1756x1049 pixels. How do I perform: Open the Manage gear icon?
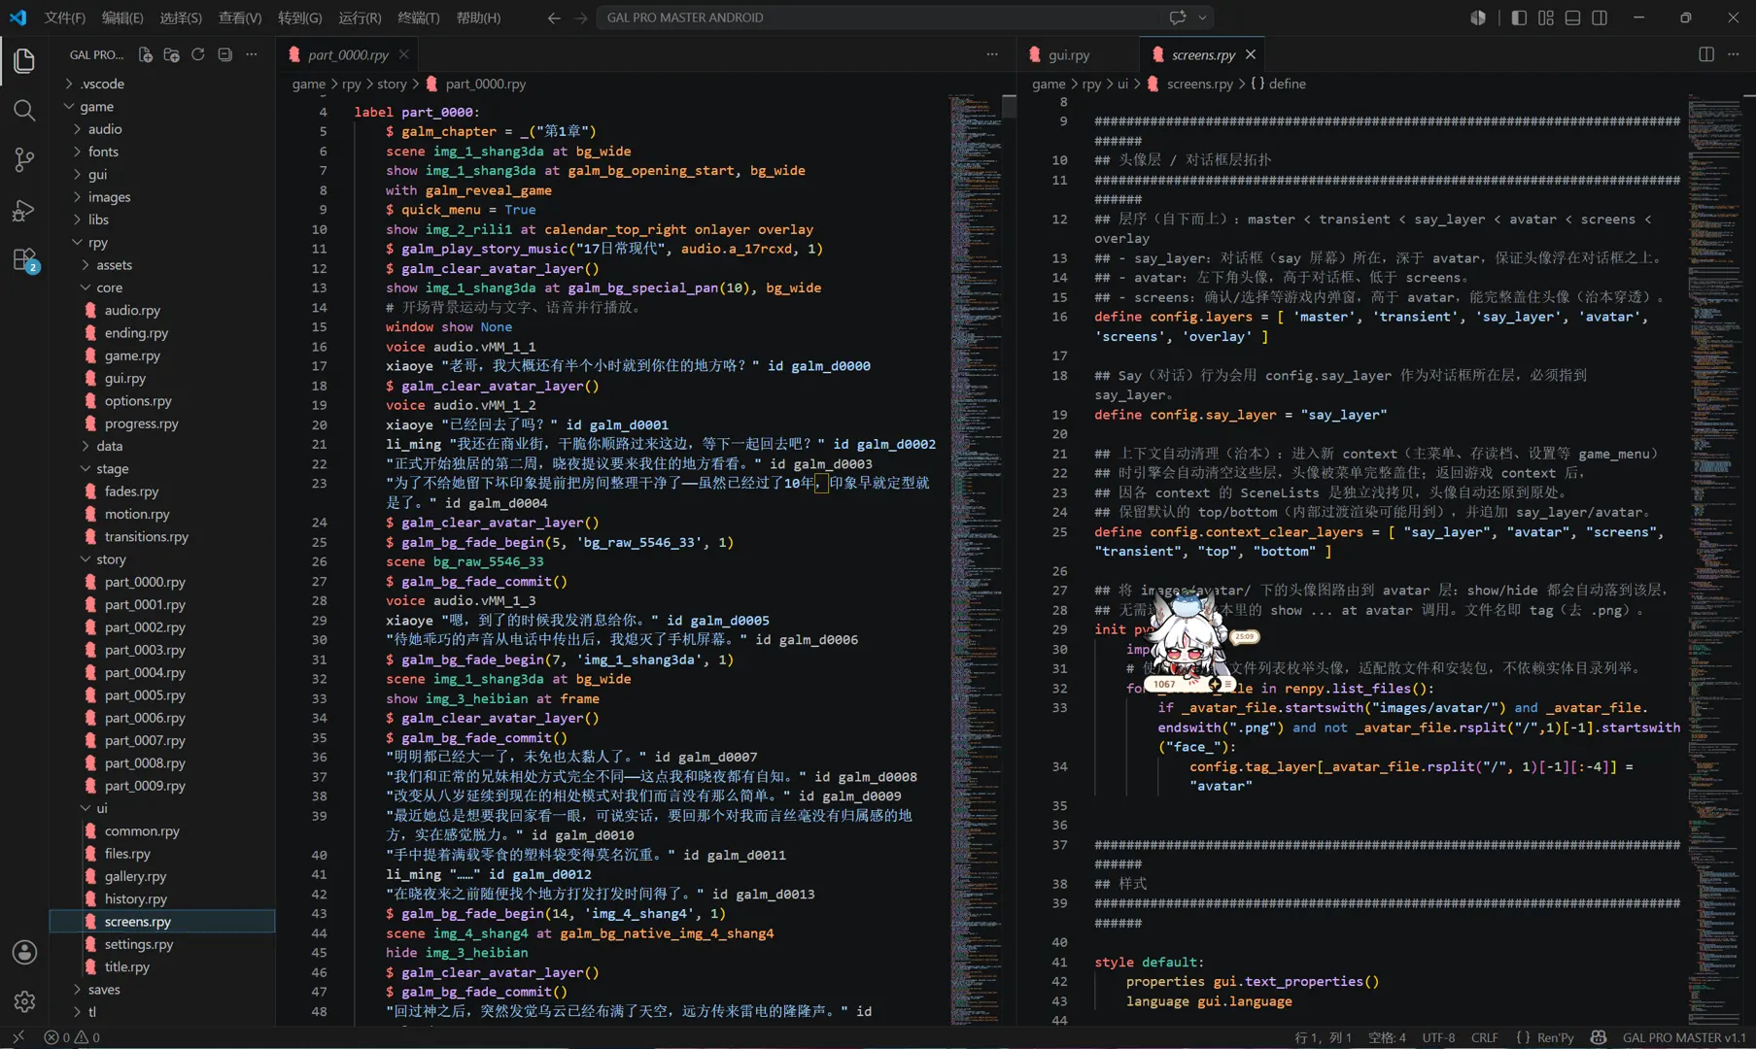tap(24, 1000)
